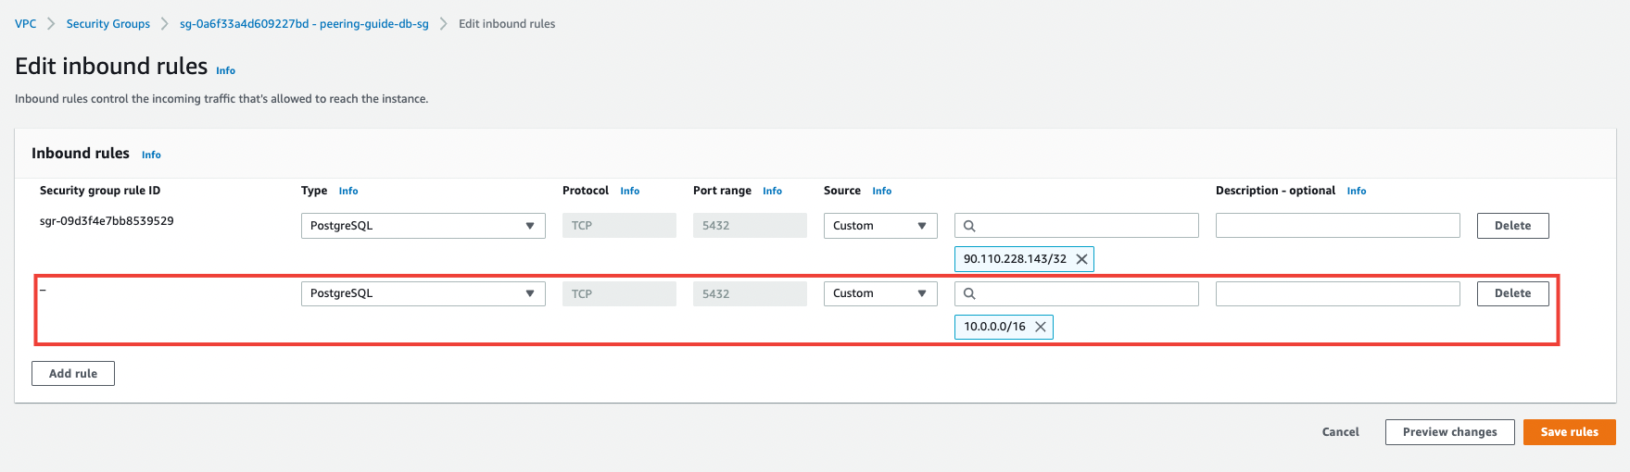The height and width of the screenshot is (472, 1630).
Task: Open Info link next to Protocol column
Action: point(630,191)
